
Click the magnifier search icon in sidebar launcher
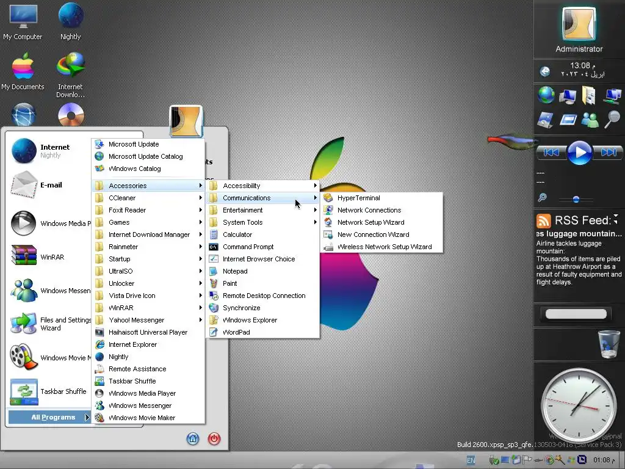[x=612, y=119]
